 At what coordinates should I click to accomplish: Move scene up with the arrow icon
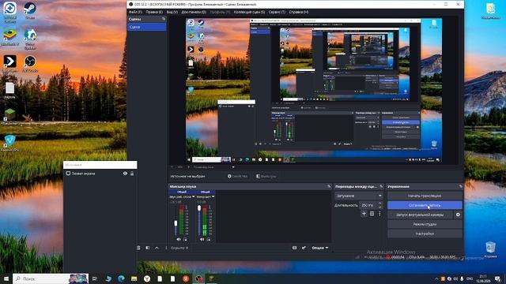tap(157, 248)
